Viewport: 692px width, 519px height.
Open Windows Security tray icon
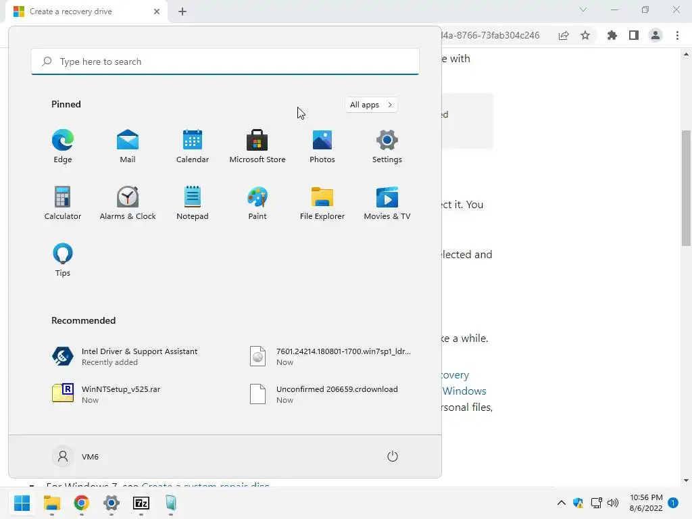click(x=578, y=503)
